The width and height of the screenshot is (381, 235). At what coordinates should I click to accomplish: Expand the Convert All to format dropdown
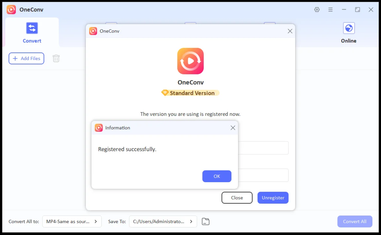(x=72, y=221)
